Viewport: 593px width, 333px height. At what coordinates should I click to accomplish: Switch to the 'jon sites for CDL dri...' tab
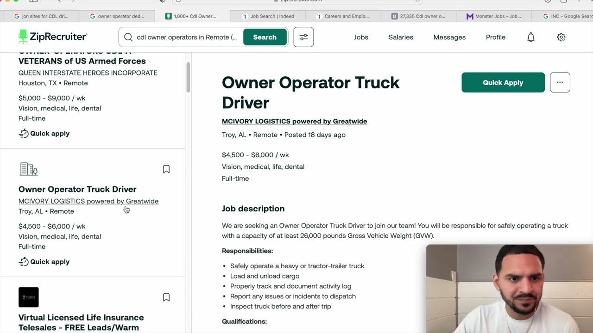(41, 16)
